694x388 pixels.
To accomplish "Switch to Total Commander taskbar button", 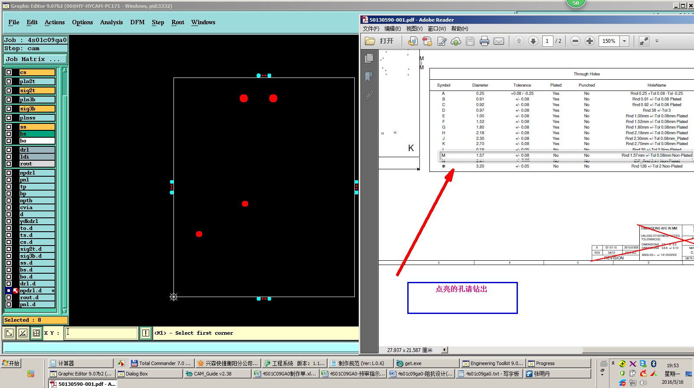I will (161, 363).
